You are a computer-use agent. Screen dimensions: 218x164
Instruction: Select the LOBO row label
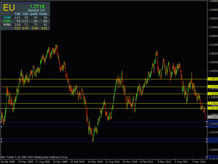click(7, 21)
